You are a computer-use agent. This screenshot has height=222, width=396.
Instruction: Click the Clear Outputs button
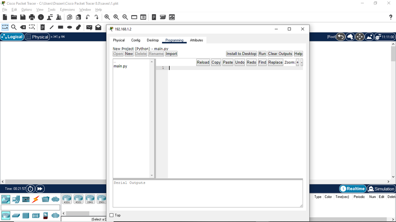[x=280, y=54]
